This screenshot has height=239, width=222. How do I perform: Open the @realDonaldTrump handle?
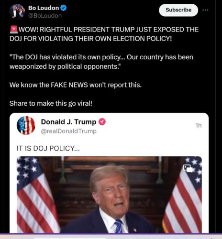pyautogui.click(x=69, y=131)
